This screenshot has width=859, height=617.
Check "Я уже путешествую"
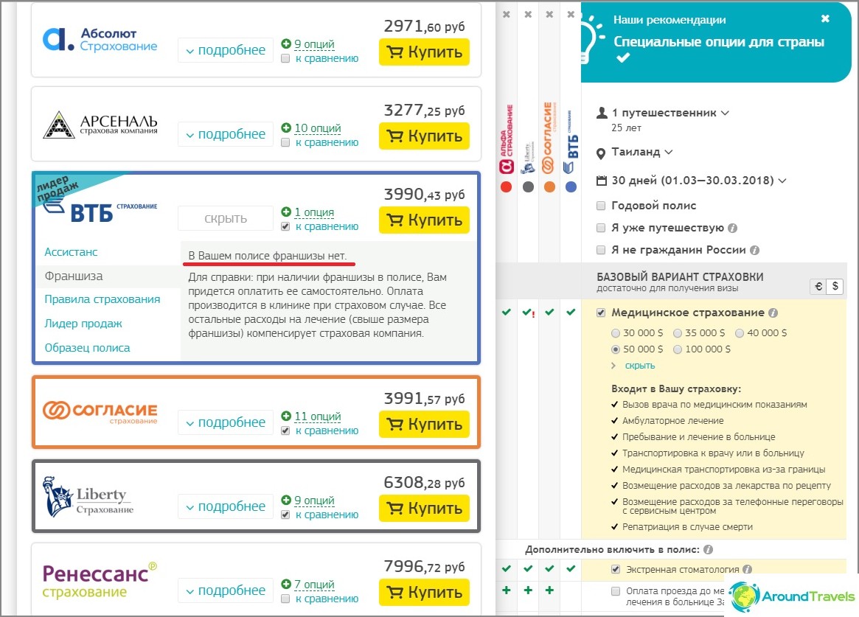point(601,228)
